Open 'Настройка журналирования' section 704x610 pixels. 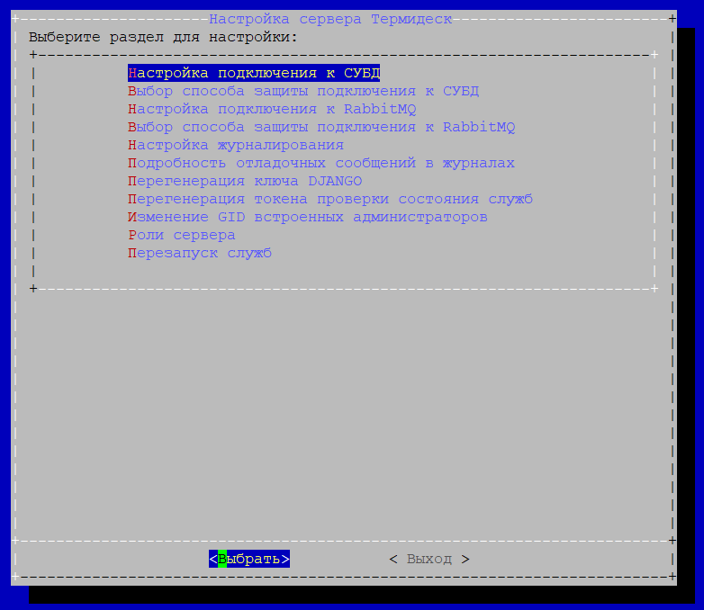click(236, 145)
